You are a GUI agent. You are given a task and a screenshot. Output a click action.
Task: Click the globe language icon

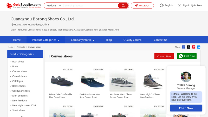point(161,5)
